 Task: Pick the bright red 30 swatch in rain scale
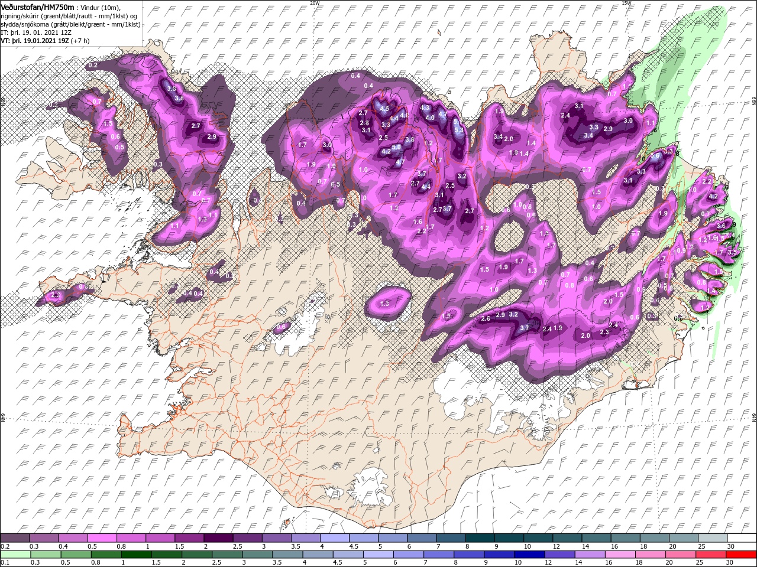point(742,555)
